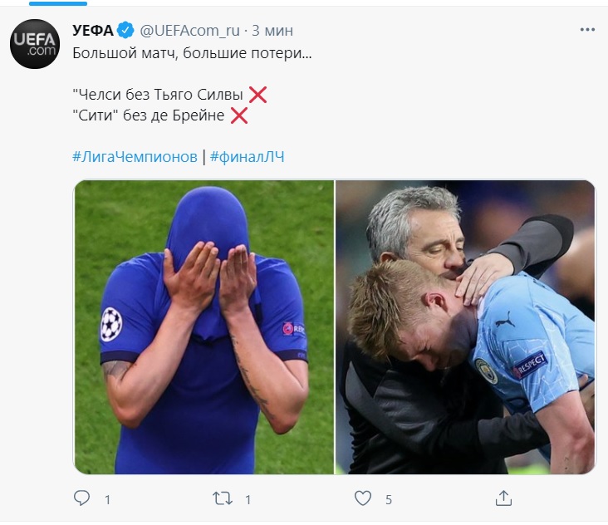Share the tweet using the upload icon
The image size is (608, 525).
(503, 498)
